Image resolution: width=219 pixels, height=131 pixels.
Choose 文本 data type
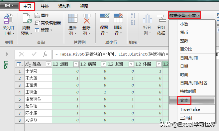[192, 100]
